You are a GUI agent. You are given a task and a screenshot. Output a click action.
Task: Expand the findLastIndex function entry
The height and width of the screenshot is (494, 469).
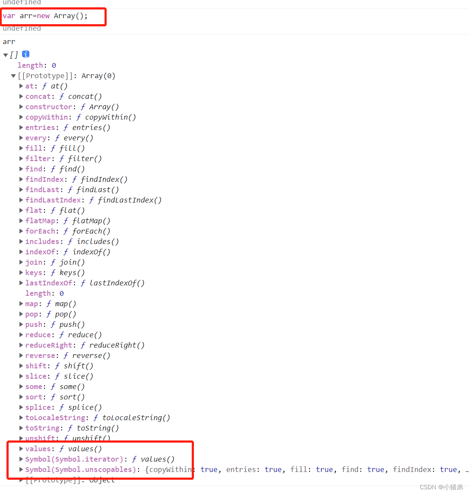coord(21,200)
